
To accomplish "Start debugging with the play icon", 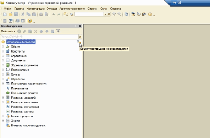I will click(x=30, y=21).
